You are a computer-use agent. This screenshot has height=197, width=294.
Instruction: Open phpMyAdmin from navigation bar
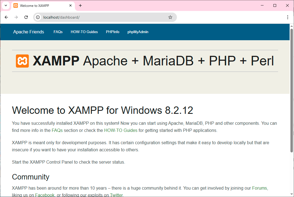(138, 32)
